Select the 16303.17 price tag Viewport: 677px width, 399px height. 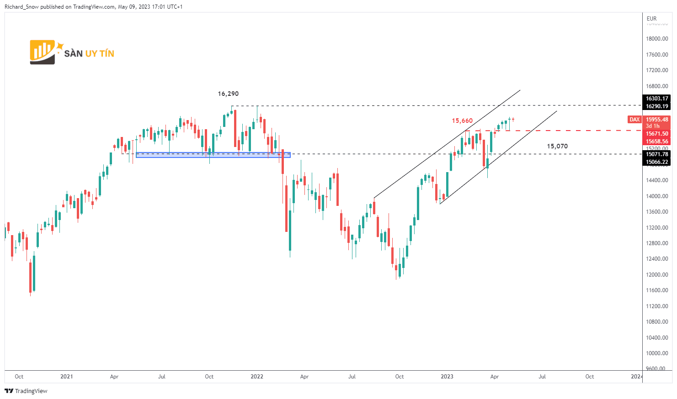[x=657, y=99]
